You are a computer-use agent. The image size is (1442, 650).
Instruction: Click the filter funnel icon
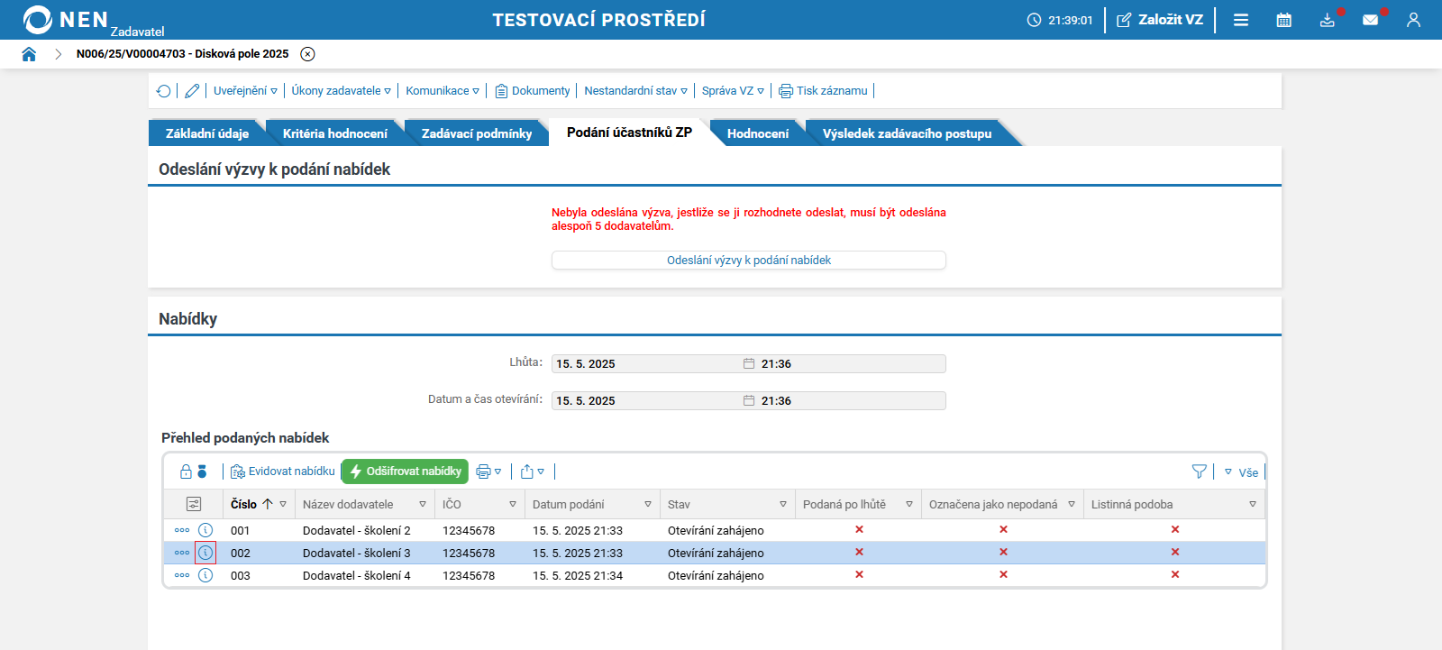click(1199, 471)
